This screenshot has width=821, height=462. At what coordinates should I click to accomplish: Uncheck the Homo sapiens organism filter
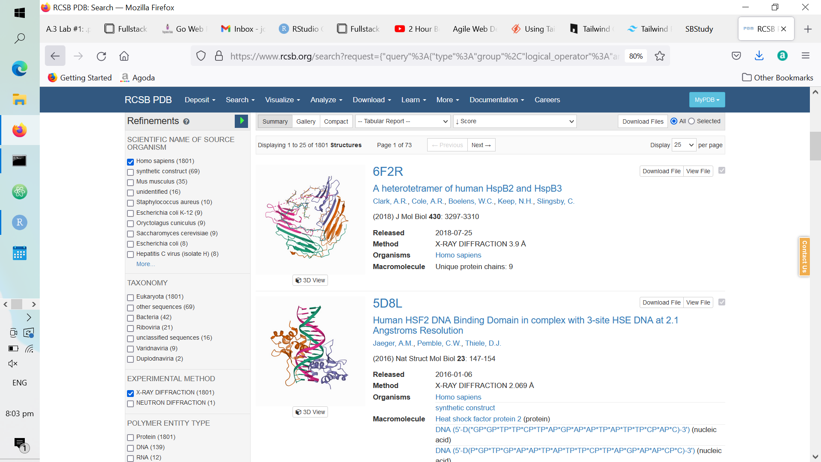130,162
